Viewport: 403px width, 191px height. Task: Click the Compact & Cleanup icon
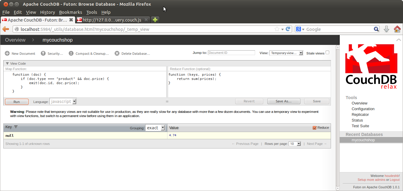(71, 53)
